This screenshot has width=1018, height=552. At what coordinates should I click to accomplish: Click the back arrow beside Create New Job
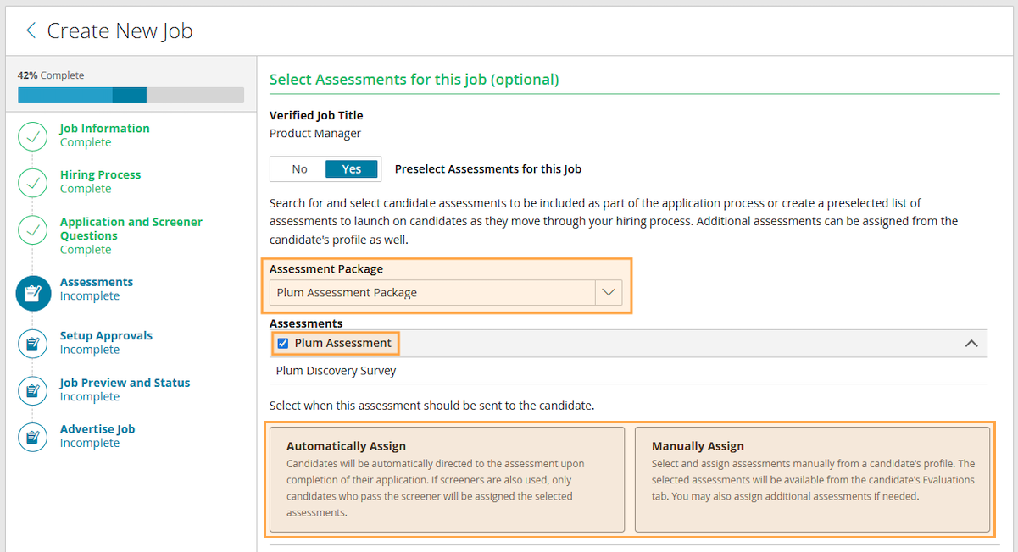coord(31,31)
